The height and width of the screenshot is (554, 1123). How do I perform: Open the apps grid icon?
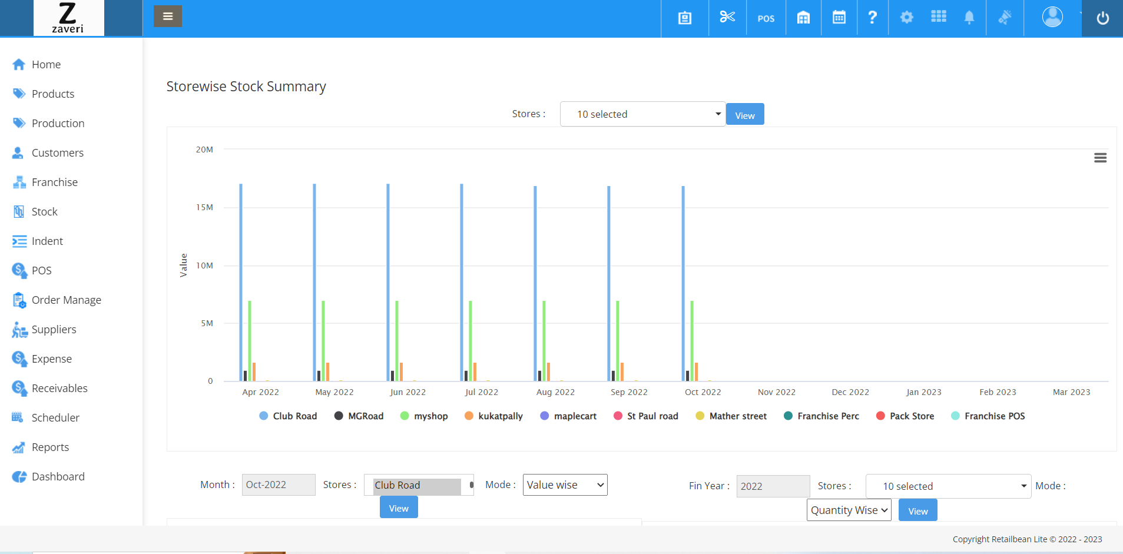[939, 16]
